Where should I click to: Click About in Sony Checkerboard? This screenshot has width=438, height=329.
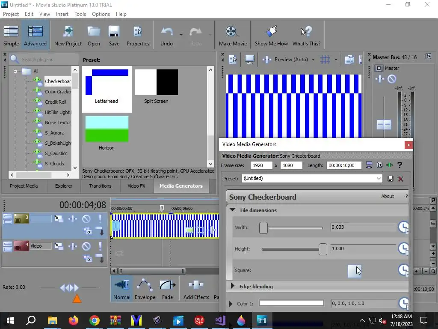(388, 196)
